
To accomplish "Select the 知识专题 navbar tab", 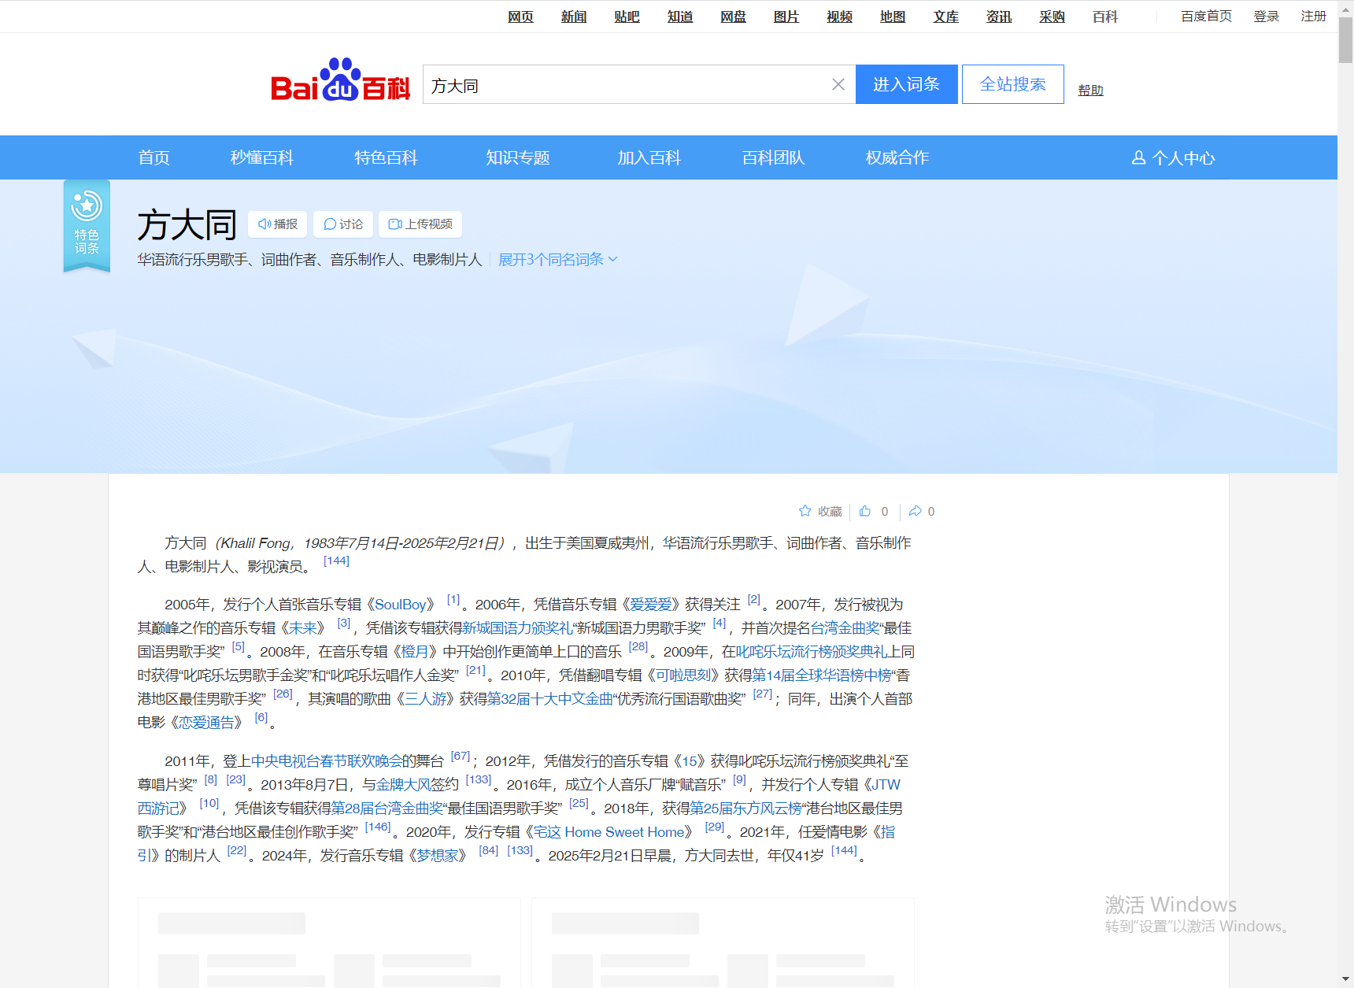I will pos(518,157).
